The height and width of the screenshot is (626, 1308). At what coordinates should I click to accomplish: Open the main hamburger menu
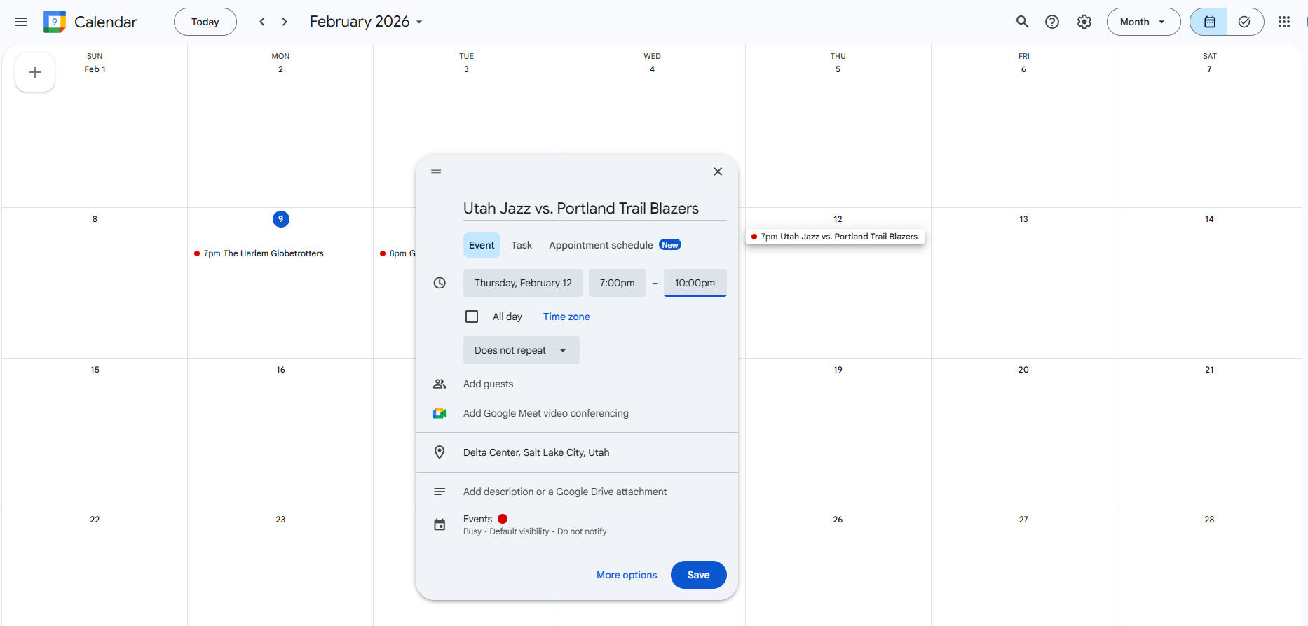click(x=21, y=22)
